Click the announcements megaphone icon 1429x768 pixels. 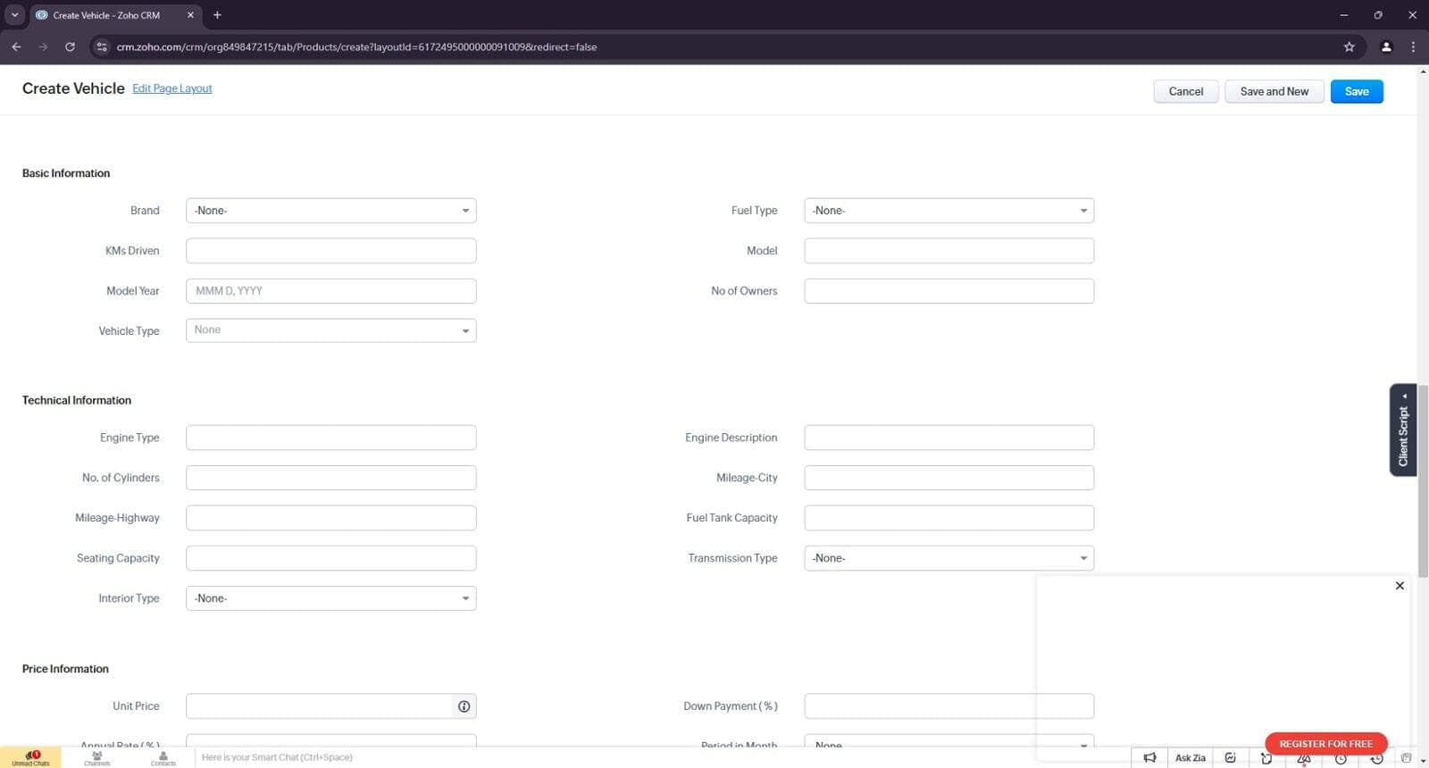pos(1149,757)
